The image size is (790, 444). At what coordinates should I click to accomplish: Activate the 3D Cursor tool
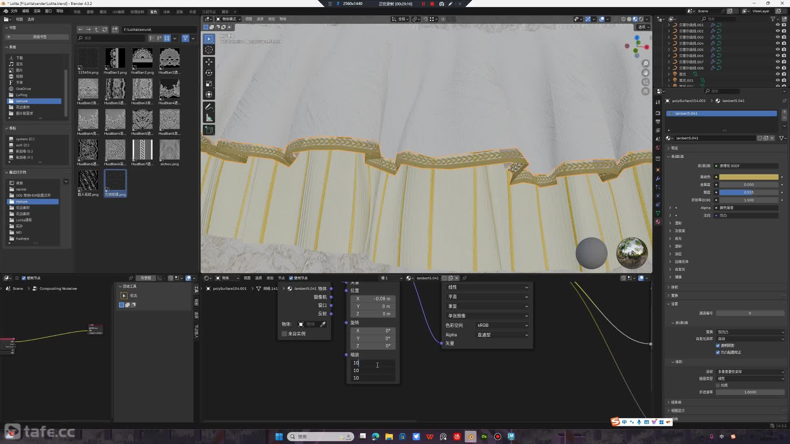pos(209,50)
